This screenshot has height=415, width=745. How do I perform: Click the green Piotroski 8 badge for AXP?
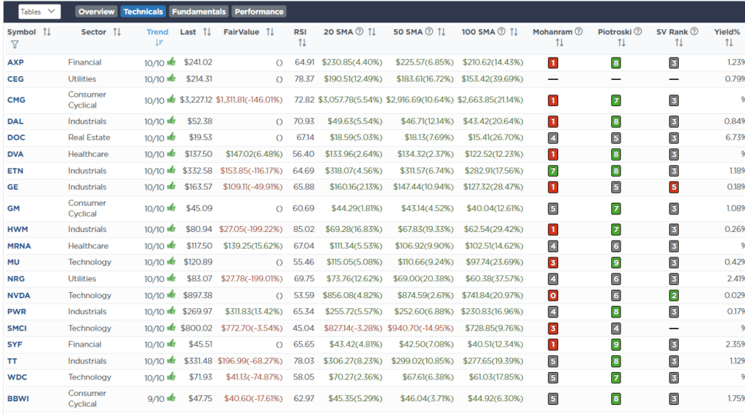(615, 63)
